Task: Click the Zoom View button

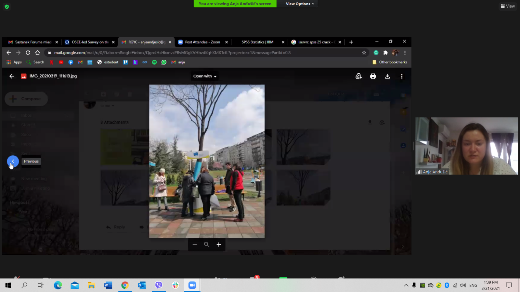Action: [x=508, y=6]
